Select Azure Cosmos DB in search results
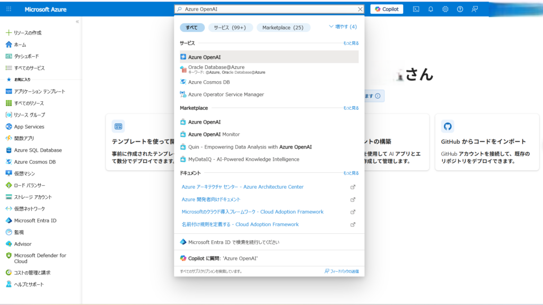The height and width of the screenshot is (305, 543). pyautogui.click(x=269, y=82)
